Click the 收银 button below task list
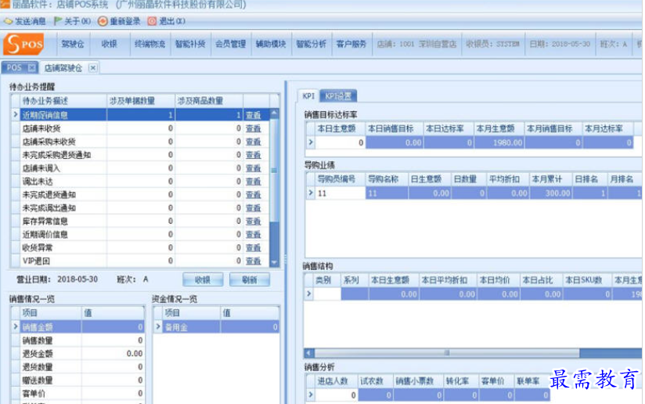645x404 pixels. [203, 280]
